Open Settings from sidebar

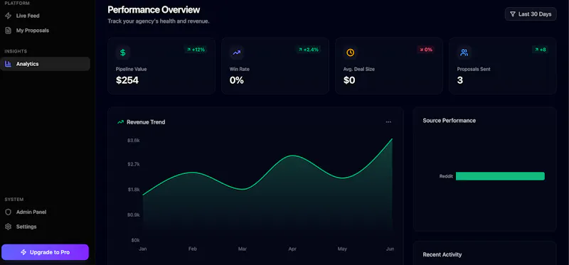(x=45, y=227)
